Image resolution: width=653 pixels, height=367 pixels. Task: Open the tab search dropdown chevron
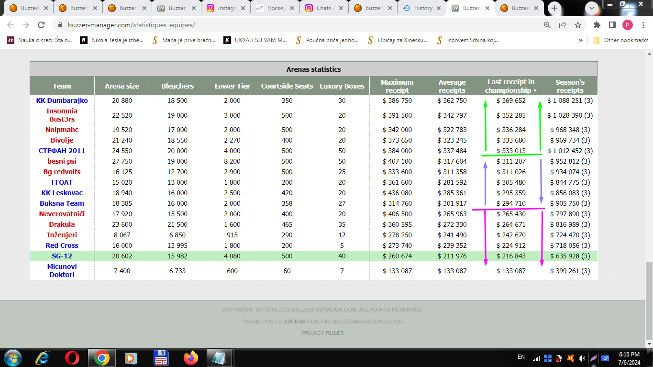coord(592,8)
